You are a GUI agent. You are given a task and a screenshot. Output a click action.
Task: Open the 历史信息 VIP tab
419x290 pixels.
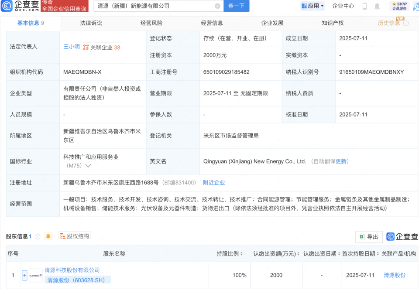(x=389, y=23)
